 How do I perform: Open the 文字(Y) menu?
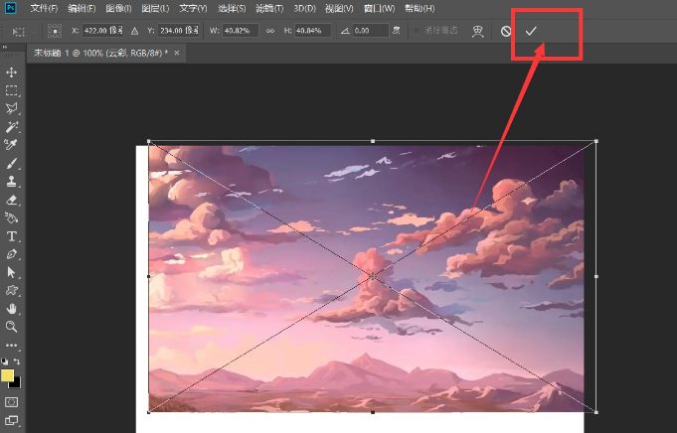point(193,8)
